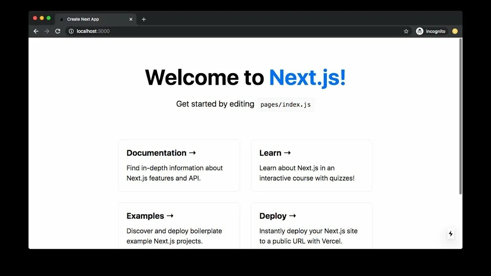
Task: Click the Create Next App tab favicon
Action: 61,19
